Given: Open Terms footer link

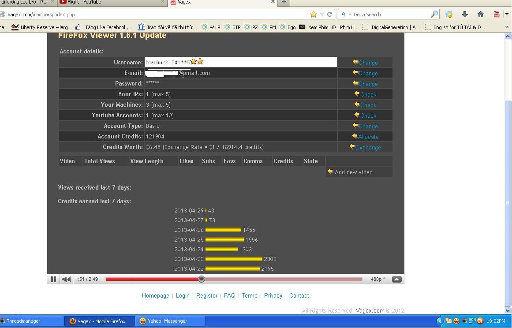Looking at the screenshot, I should 250,295.
